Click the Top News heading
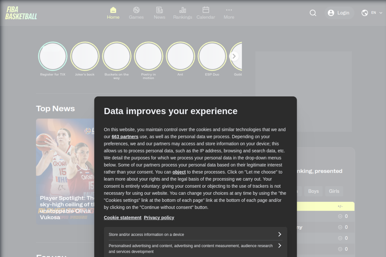 pyautogui.click(x=55, y=108)
